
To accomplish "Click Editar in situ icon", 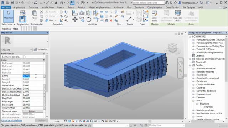I will pyautogui.click(x=155, y=16).
